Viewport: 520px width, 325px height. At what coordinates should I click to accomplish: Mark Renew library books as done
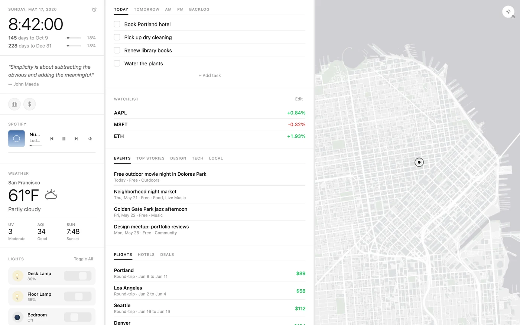click(x=117, y=50)
